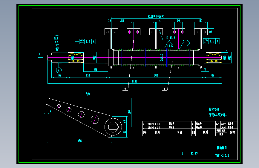The image size is (259, 168).
Task: Select the 'TM01-2.2.1.2' code cell in parts table
Action: point(154,124)
